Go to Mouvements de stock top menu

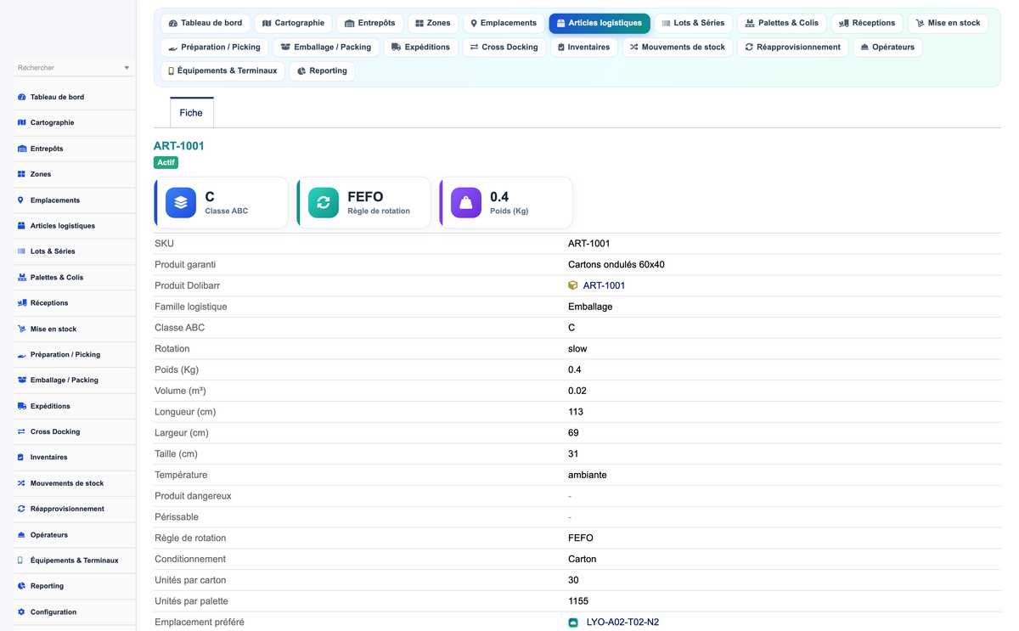(x=678, y=47)
